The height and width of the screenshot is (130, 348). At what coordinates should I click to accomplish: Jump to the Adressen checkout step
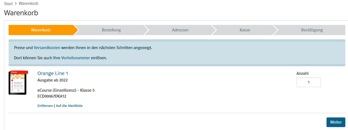[180, 30]
